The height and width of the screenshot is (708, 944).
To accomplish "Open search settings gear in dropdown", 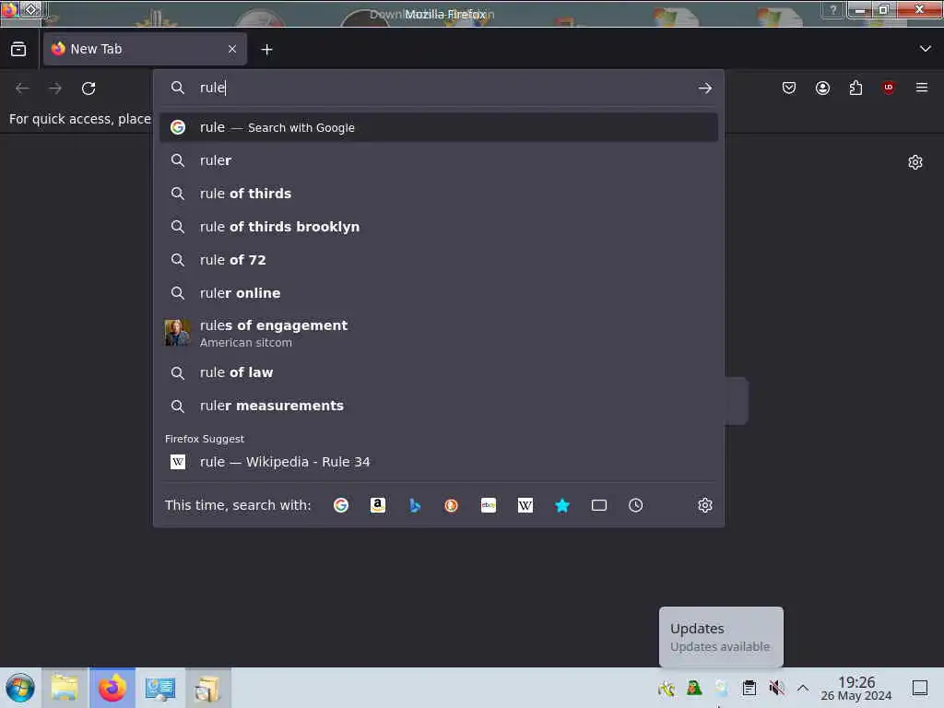I will pyautogui.click(x=705, y=505).
